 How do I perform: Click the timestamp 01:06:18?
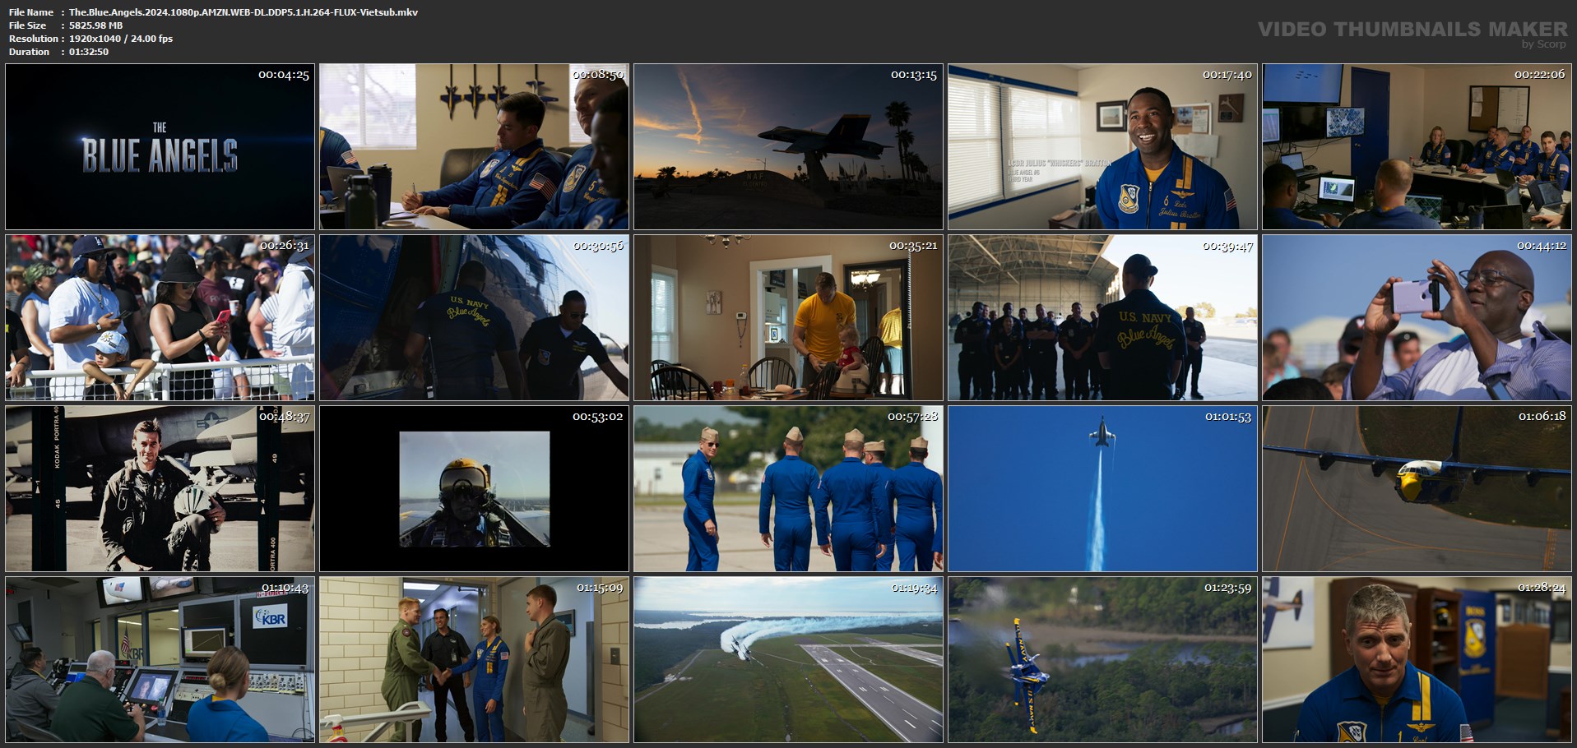click(1542, 417)
